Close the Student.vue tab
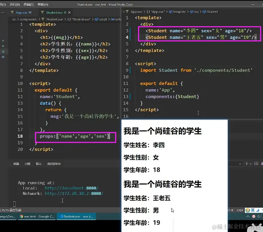Image resolution: width=263 pixels, height=232 pixels. point(69,12)
